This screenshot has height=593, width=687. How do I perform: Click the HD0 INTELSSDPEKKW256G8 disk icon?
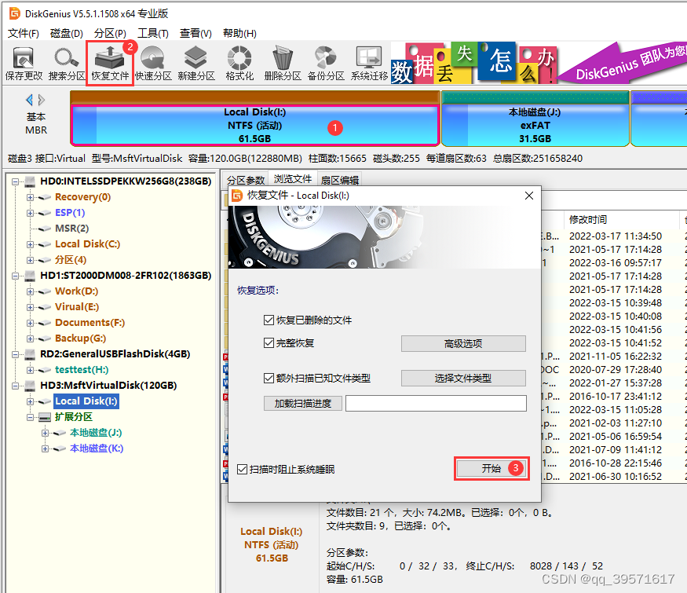(31, 181)
